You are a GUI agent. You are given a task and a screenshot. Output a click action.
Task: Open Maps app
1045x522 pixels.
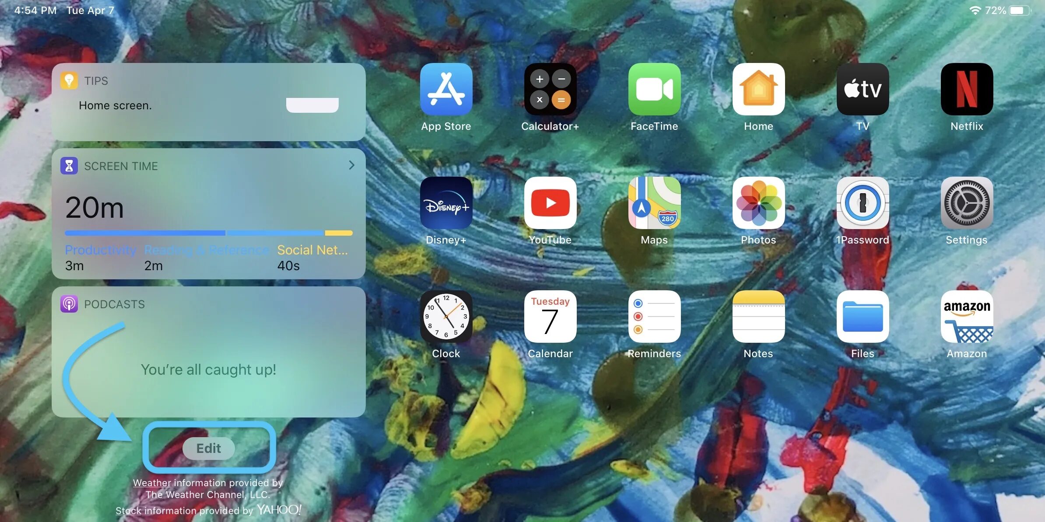654,203
